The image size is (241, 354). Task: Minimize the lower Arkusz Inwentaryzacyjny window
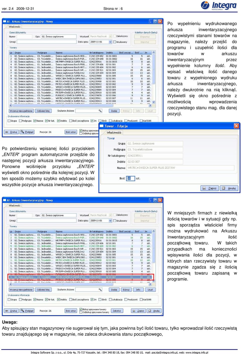[x=151, y=200]
